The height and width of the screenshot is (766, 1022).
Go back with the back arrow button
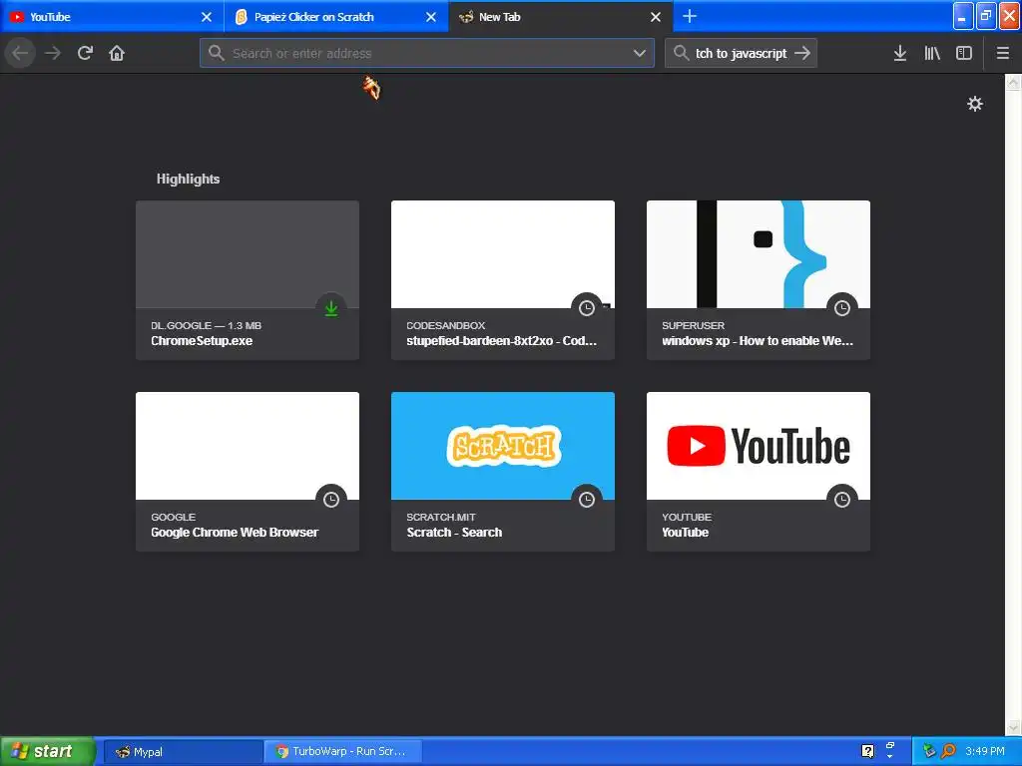coord(20,53)
